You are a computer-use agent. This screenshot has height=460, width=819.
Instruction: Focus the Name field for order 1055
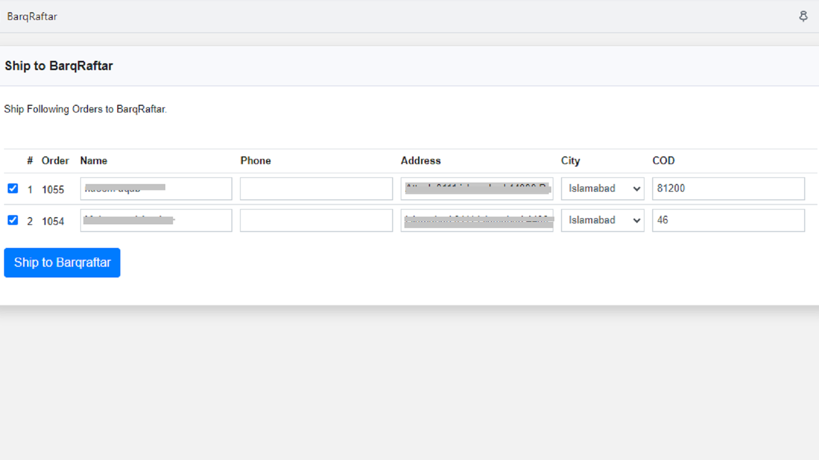[156, 189]
